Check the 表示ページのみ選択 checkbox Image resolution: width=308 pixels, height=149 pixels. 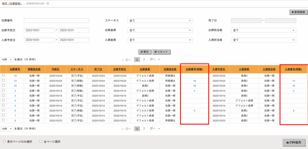click(x=4, y=141)
